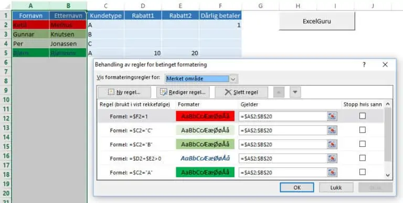403x203 pixels.
Task: Click range selector icon for =$D2+$E2>0 rule
Action: pos(332,158)
